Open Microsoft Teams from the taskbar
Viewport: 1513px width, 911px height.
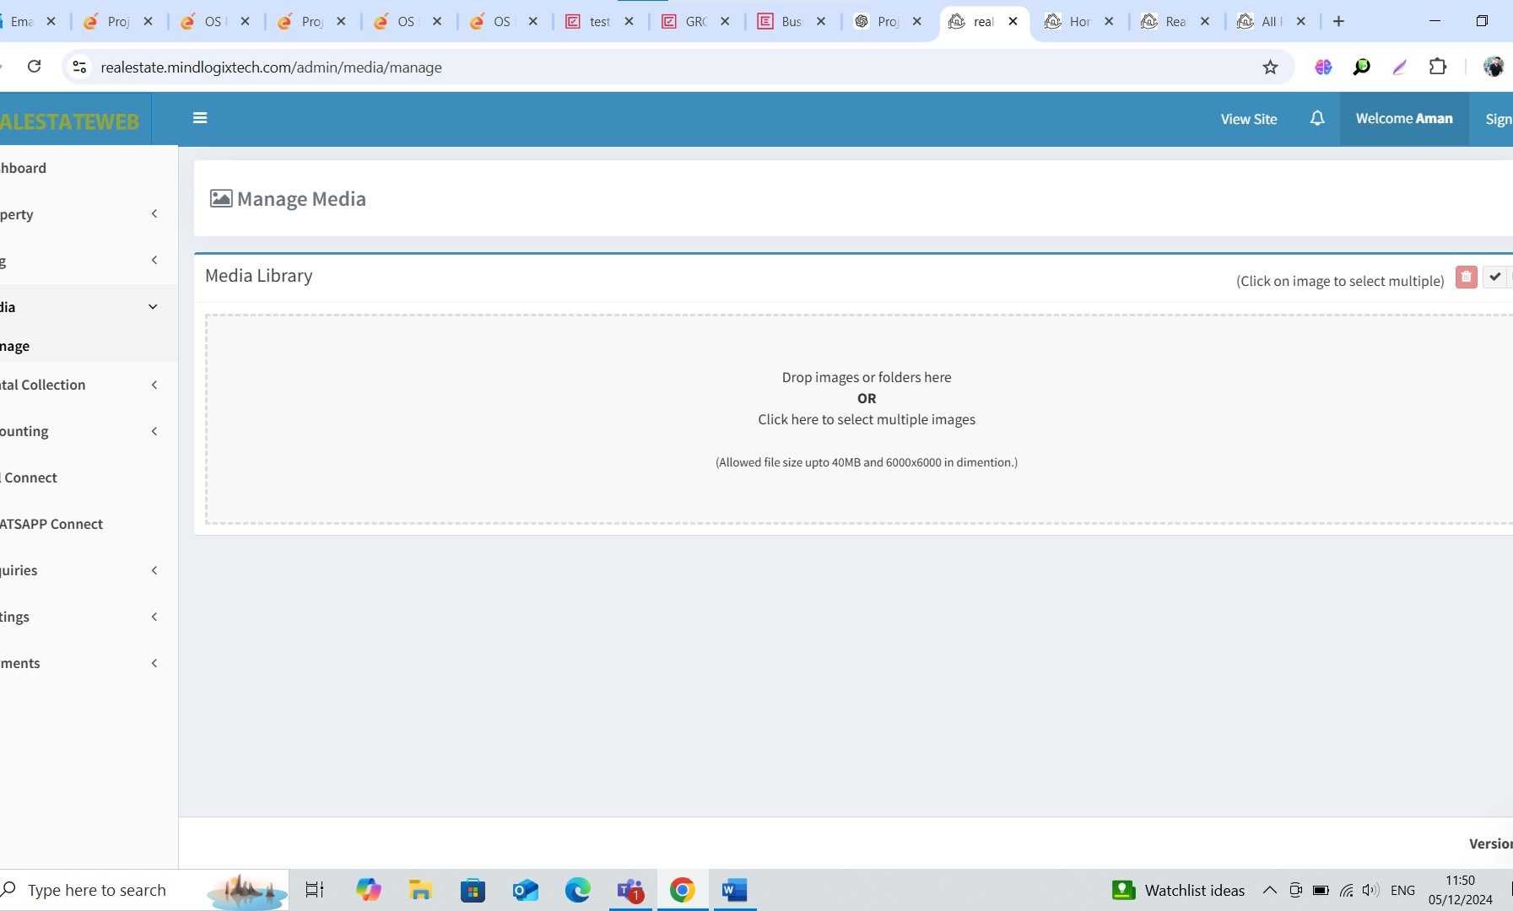click(630, 890)
